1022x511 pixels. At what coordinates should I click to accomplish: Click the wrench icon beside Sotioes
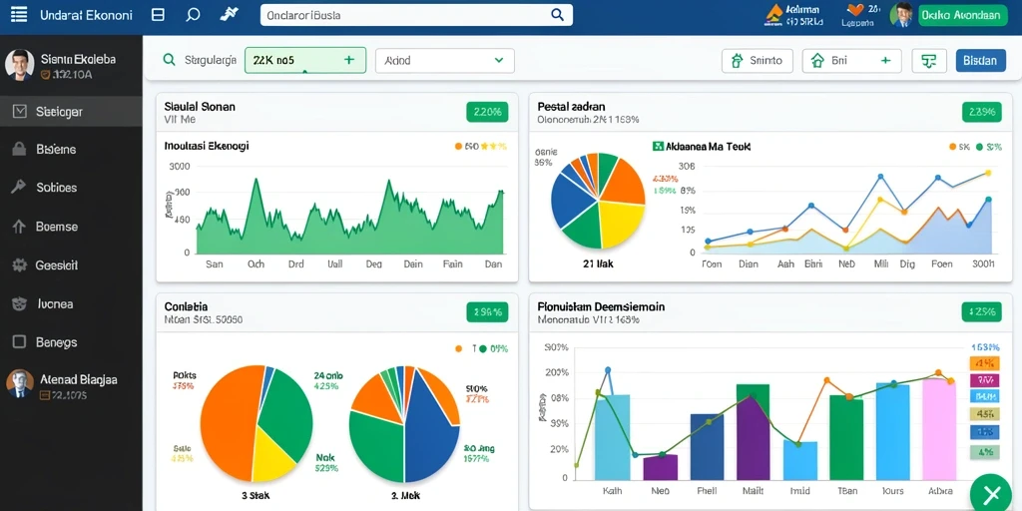pyautogui.click(x=19, y=187)
